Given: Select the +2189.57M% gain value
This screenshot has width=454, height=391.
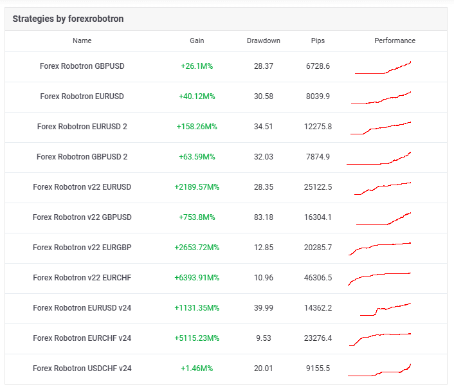Looking at the screenshot, I should click(x=197, y=186).
